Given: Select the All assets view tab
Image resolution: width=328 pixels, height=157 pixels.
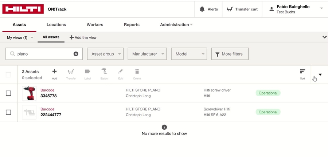Looking at the screenshot, I should [x=51, y=37].
